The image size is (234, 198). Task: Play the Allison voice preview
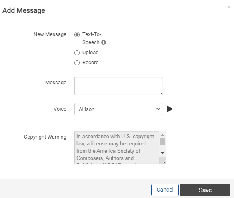[170, 109]
